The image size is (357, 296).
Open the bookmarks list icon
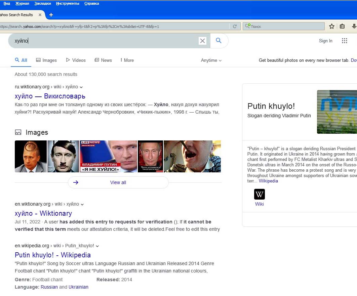tap(342, 27)
